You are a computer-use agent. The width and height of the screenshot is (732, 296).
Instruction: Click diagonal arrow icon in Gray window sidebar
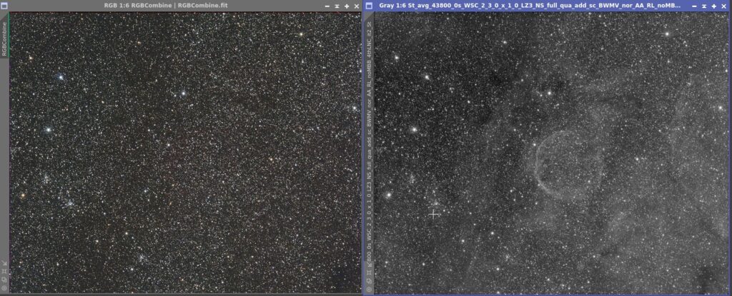(370, 265)
